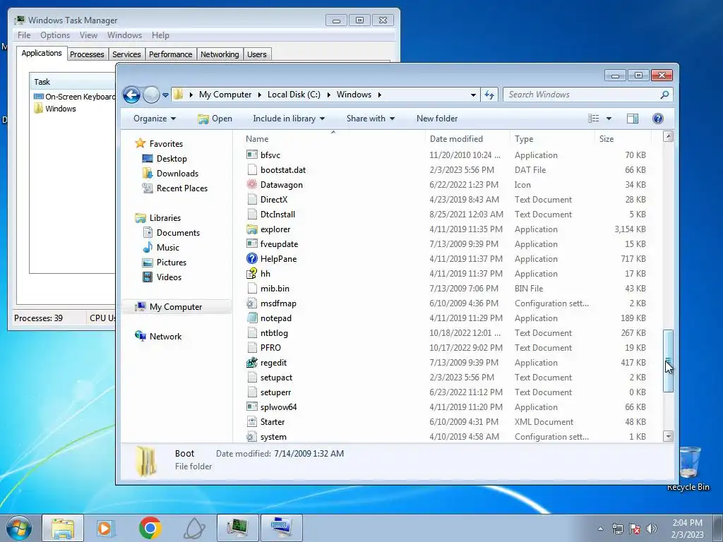Screen dimensions: 723x542
Task: Open the recent locations dropdown arrow
Action: [x=165, y=95]
